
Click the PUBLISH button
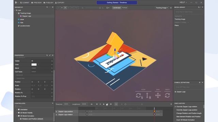tap(48, 3)
